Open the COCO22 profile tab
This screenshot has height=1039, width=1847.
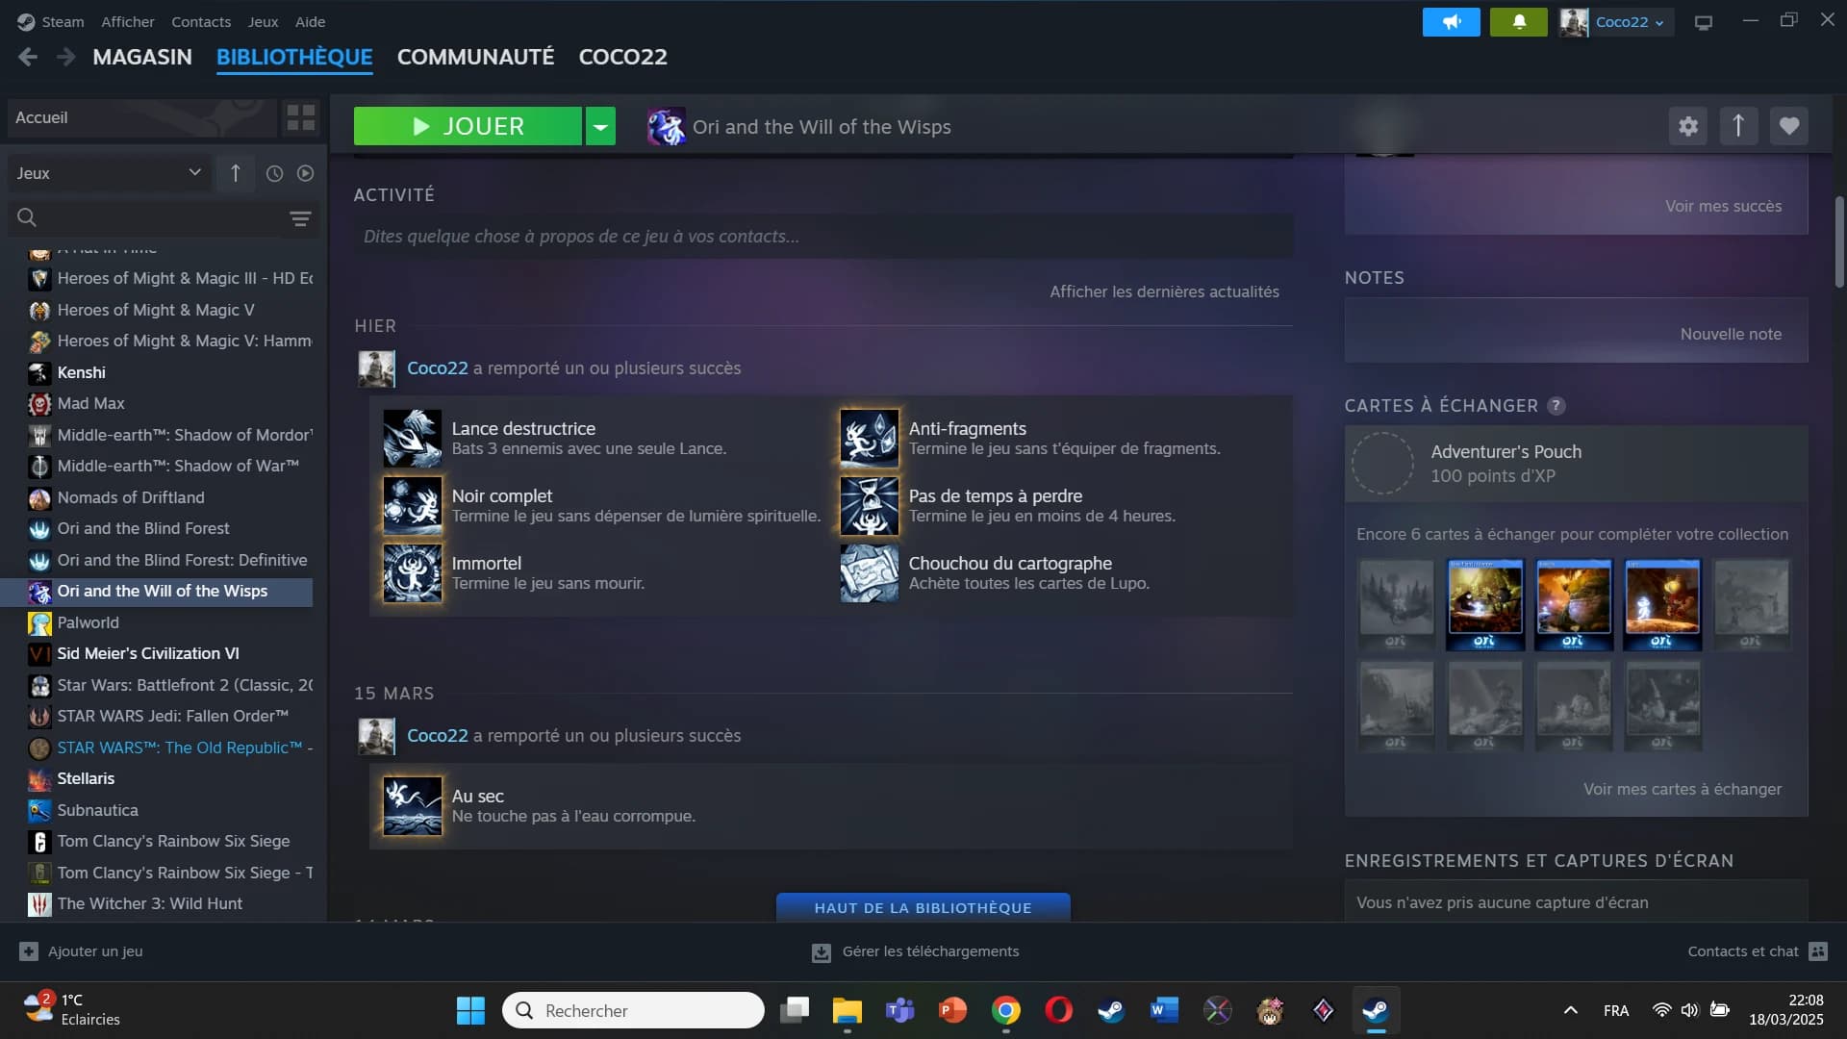(622, 57)
